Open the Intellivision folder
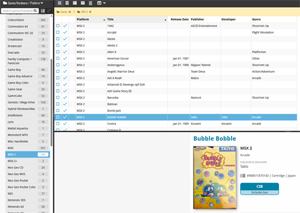Viewport: 300px width, 213px height. 28,115
